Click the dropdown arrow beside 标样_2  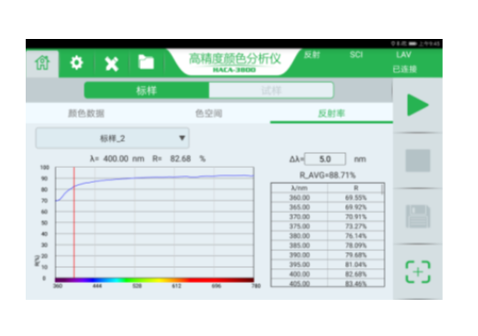pos(182,138)
